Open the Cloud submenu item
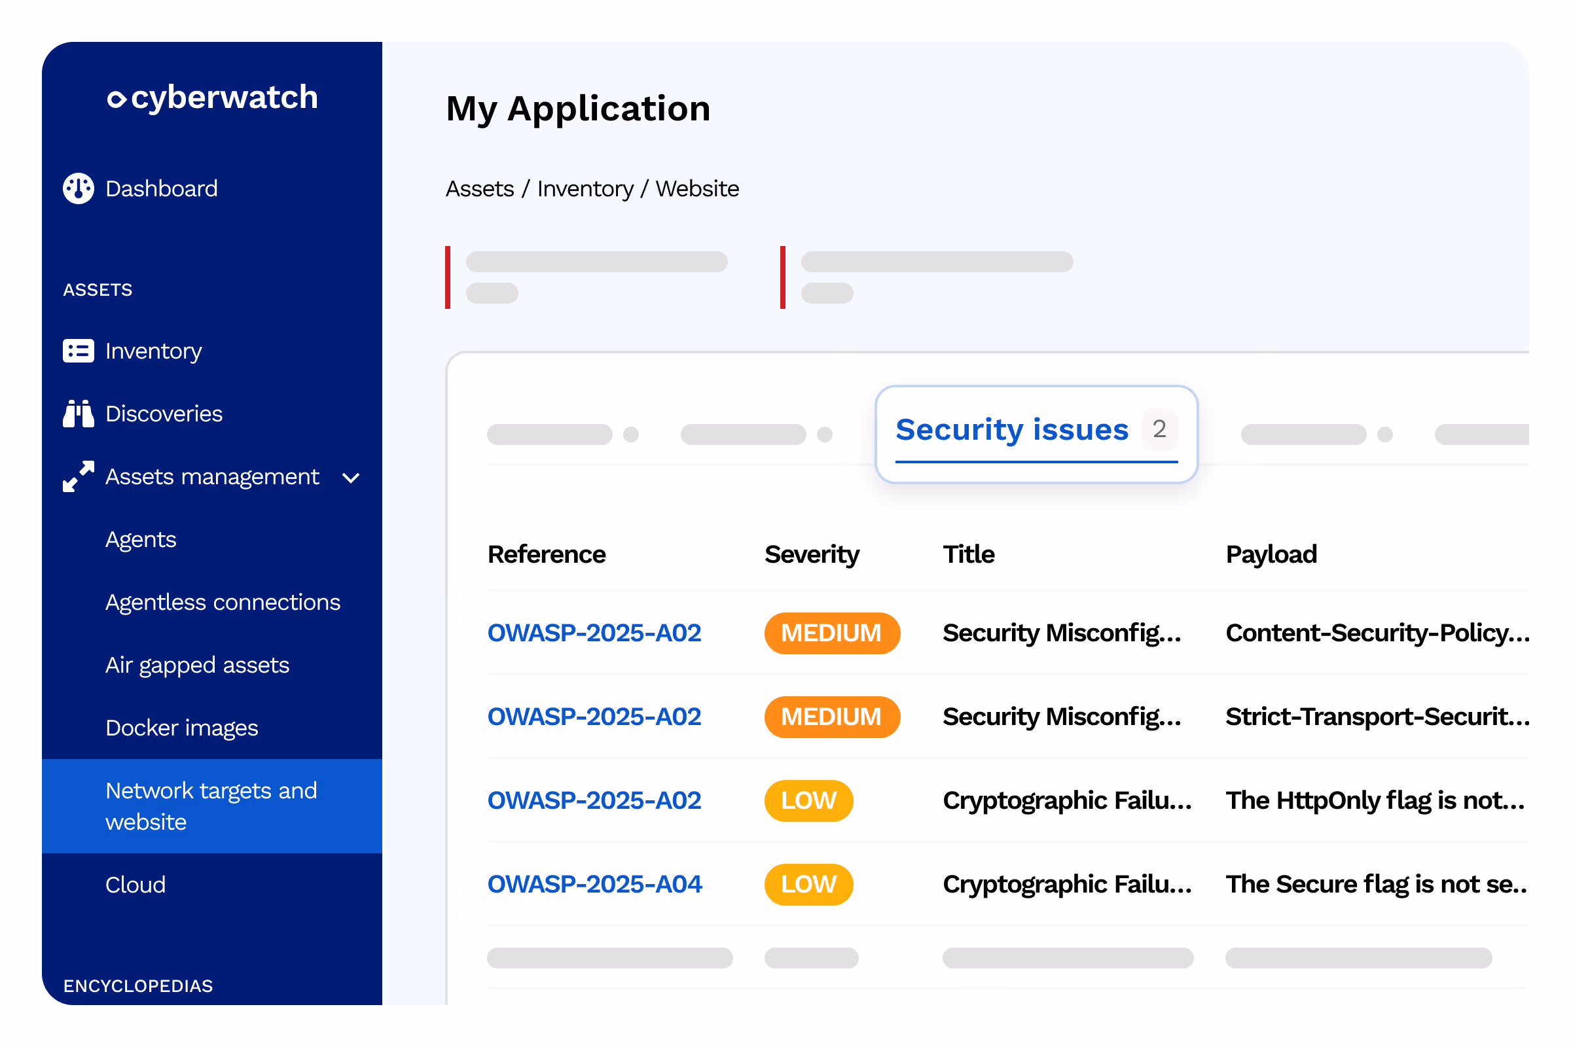1571x1047 pixels. click(x=135, y=885)
